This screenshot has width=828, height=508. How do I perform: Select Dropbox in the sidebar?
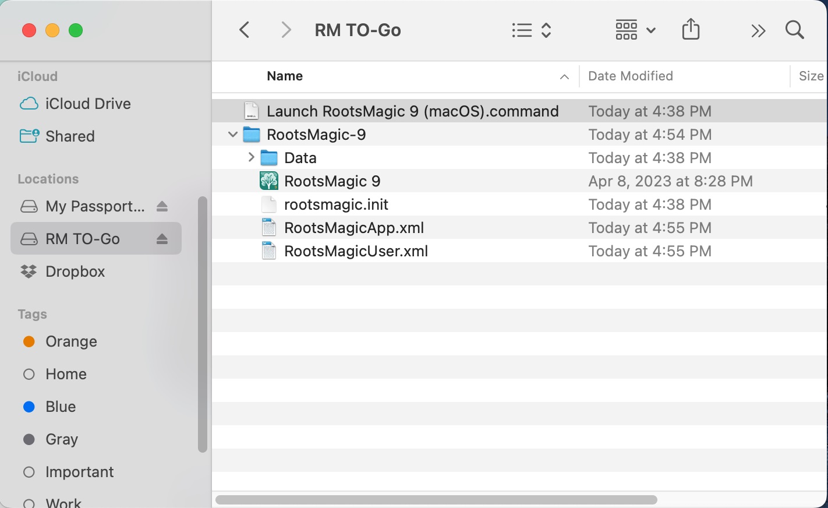coord(75,271)
